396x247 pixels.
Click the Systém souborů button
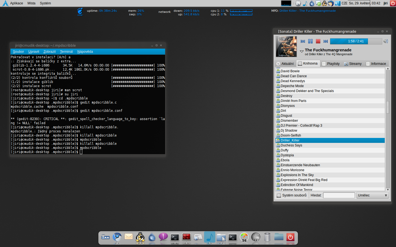(x=291, y=195)
